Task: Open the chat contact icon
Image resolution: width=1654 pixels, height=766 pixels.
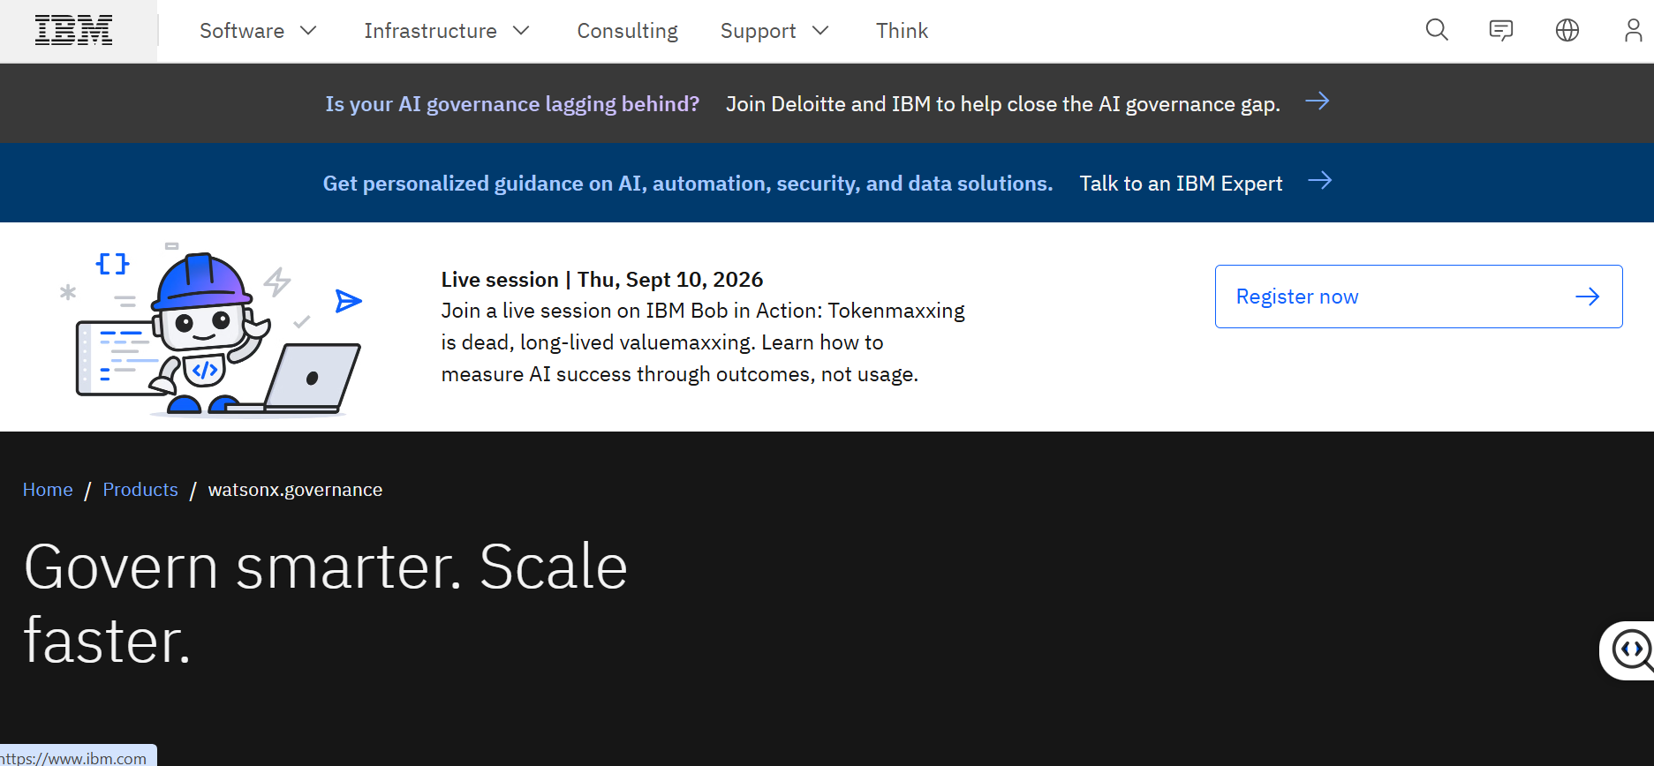Action: pyautogui.click(x=1501, y=31)
